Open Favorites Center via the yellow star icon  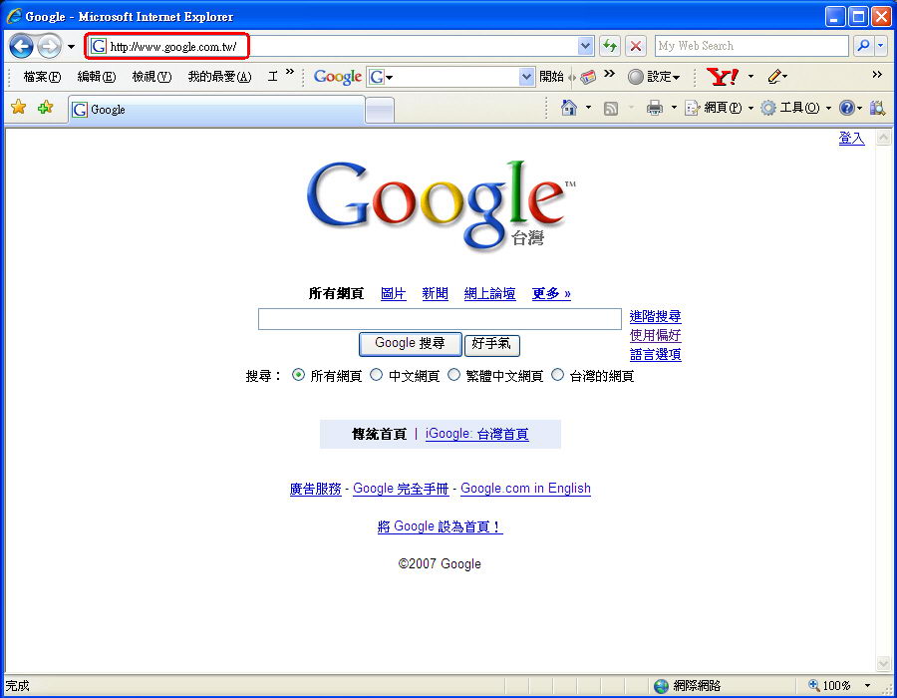coord(18,107)
